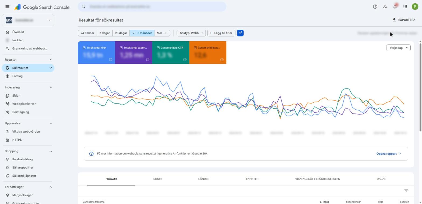This screenshot has width=422, height=204.
Task: Open the notifications bell
Action: coord(395,7)
